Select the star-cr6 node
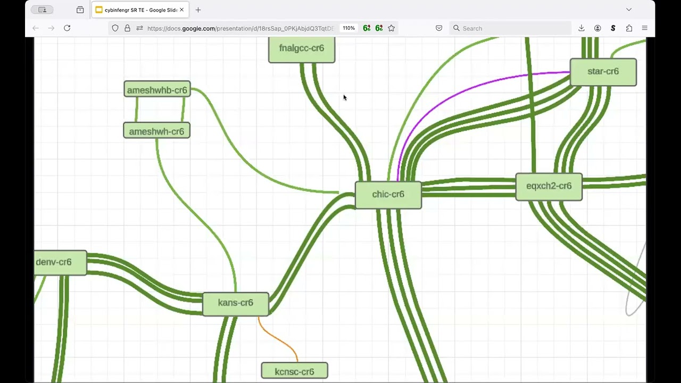The height and width of the screenshot is (383, 681). (603, 72)
